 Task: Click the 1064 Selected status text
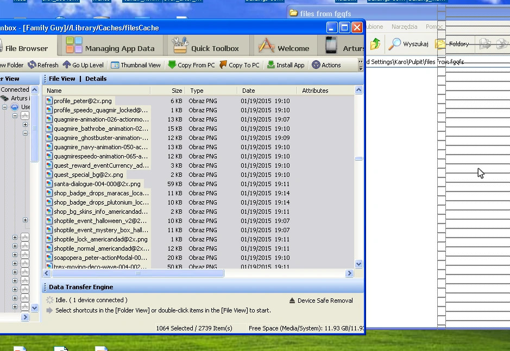[194, 328]
